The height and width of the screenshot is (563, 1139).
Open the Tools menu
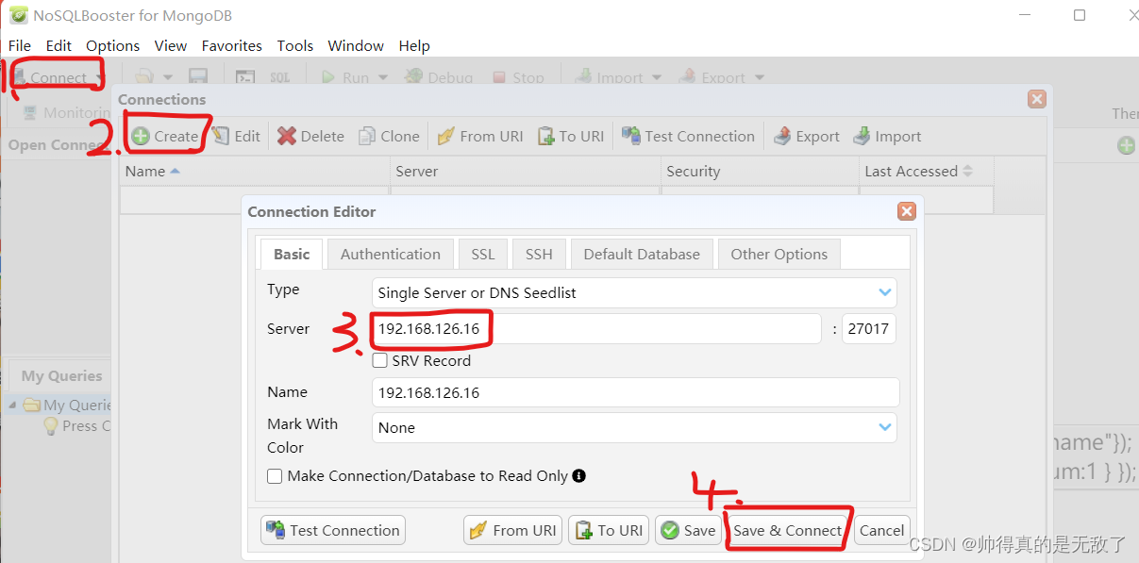pos(295,45)
